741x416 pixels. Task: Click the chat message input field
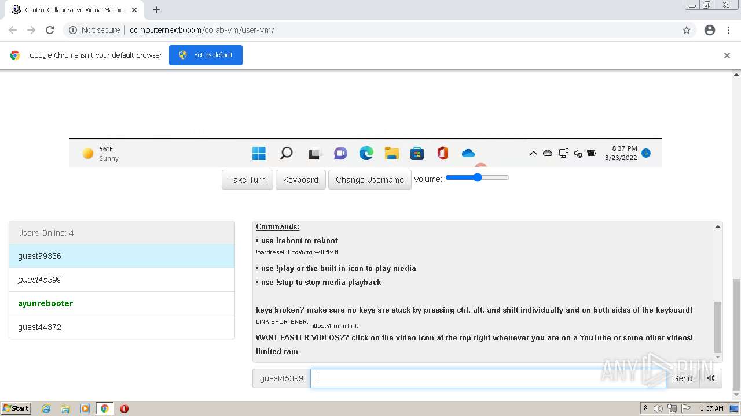pos(488,378)
